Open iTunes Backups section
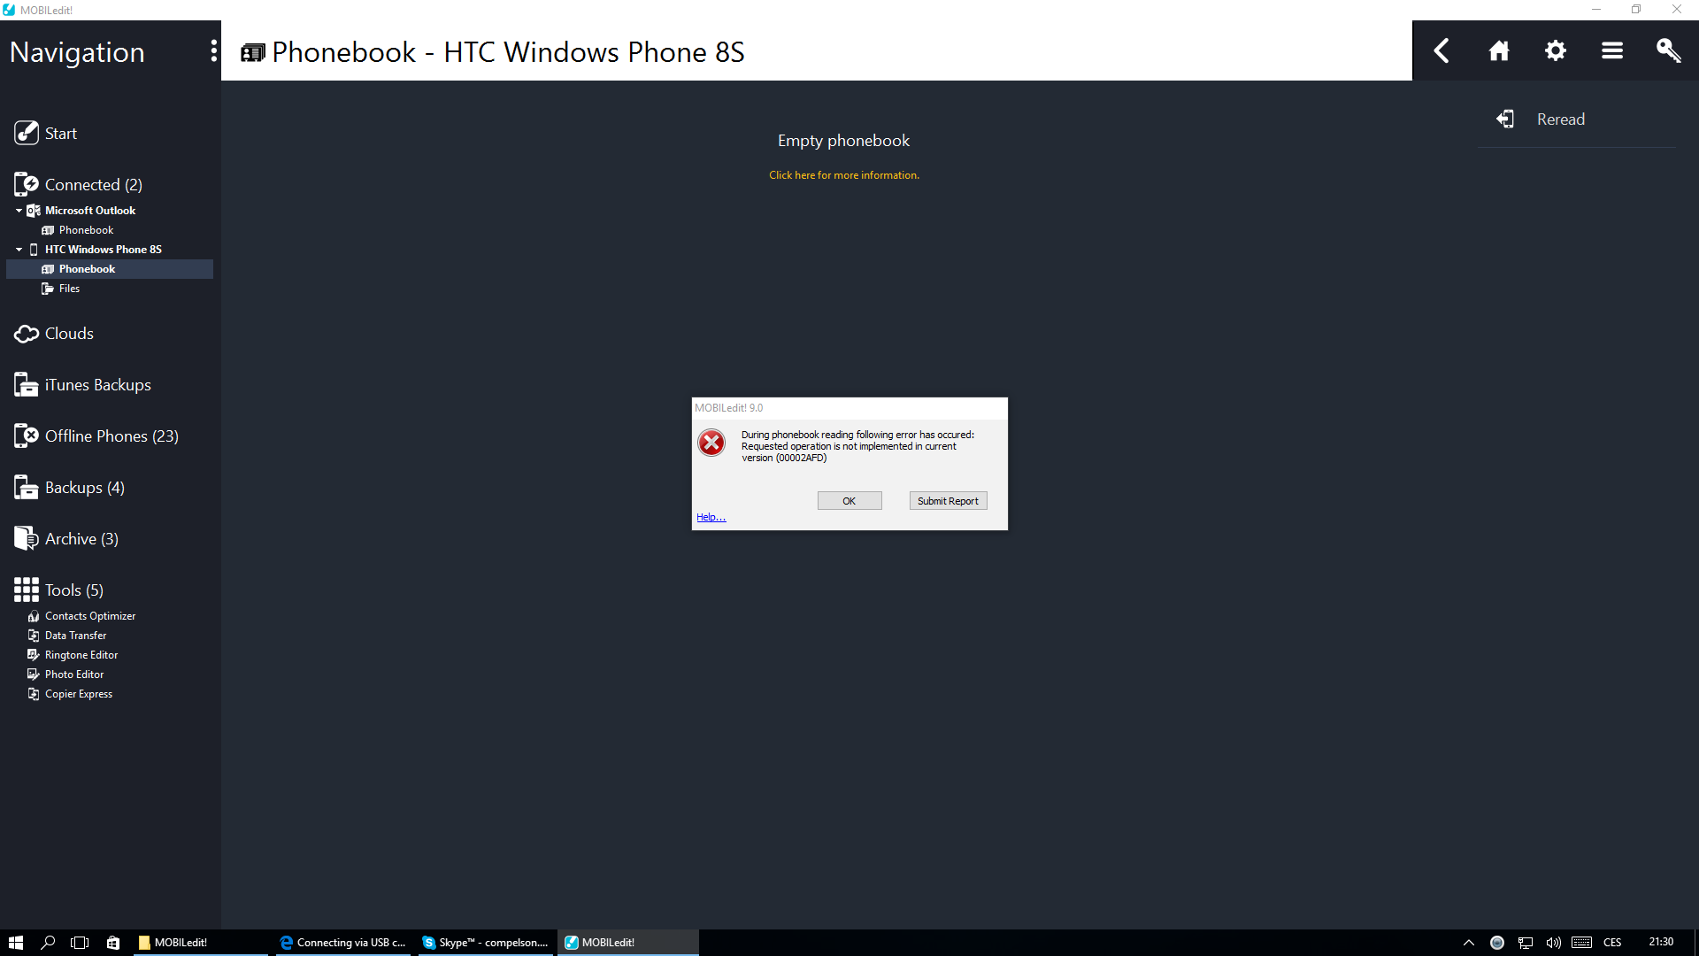Image resolution: width=1699 pixels, height=956 pixels. (97, 385)
